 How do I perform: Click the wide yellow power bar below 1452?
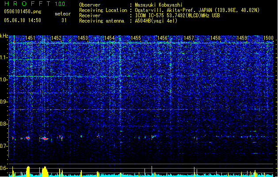(x=45, y=172)
